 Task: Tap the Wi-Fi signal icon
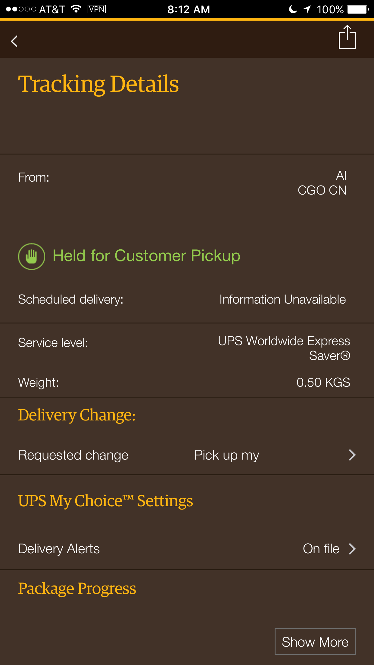[76, 9]
